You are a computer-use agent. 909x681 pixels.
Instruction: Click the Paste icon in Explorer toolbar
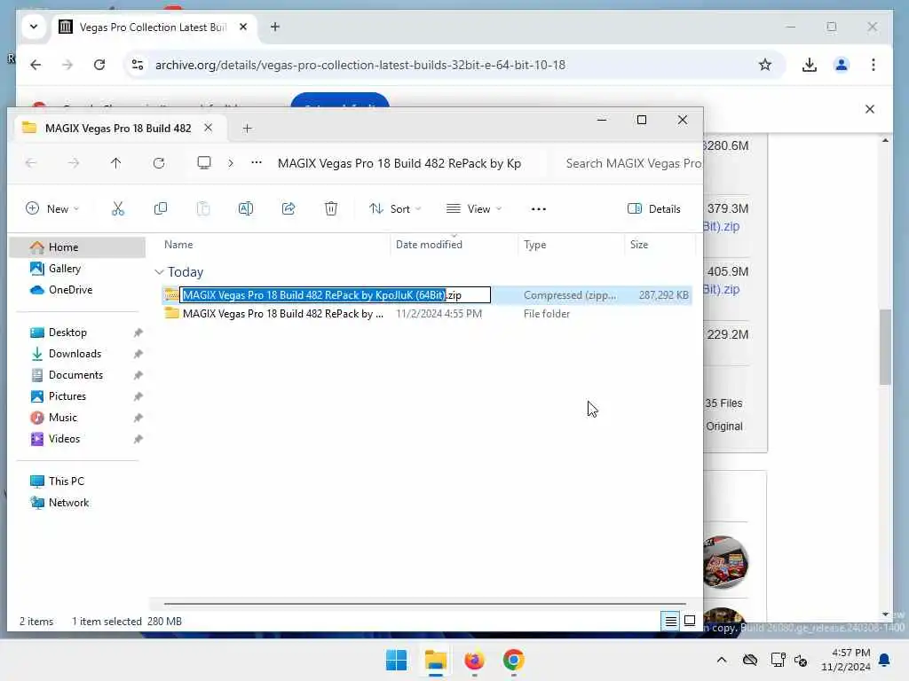click(x=203, y=208)
